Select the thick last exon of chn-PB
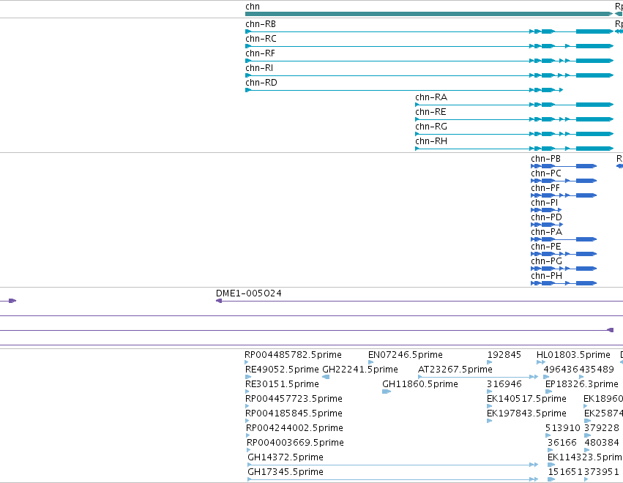 (x=586, y=166)
